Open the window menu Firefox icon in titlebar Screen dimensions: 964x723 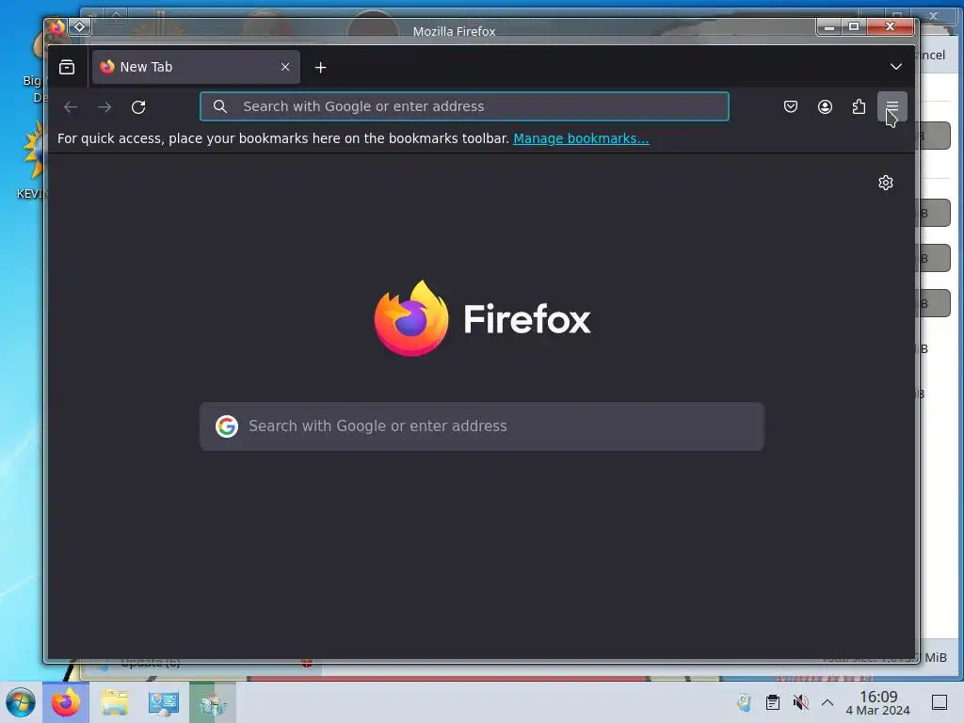point(56,26)
